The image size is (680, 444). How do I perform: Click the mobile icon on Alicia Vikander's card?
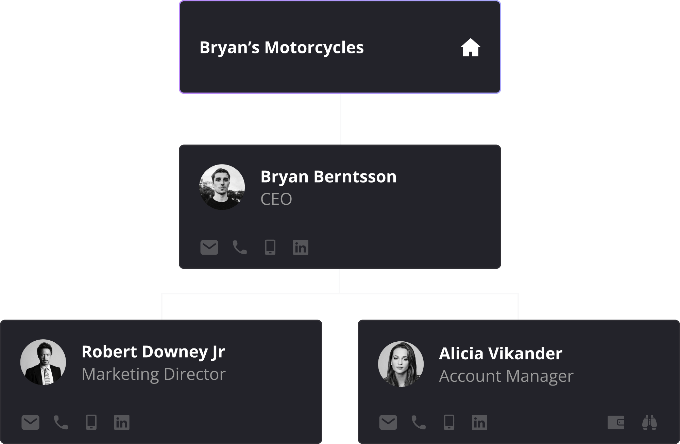[x=448, y=423]
